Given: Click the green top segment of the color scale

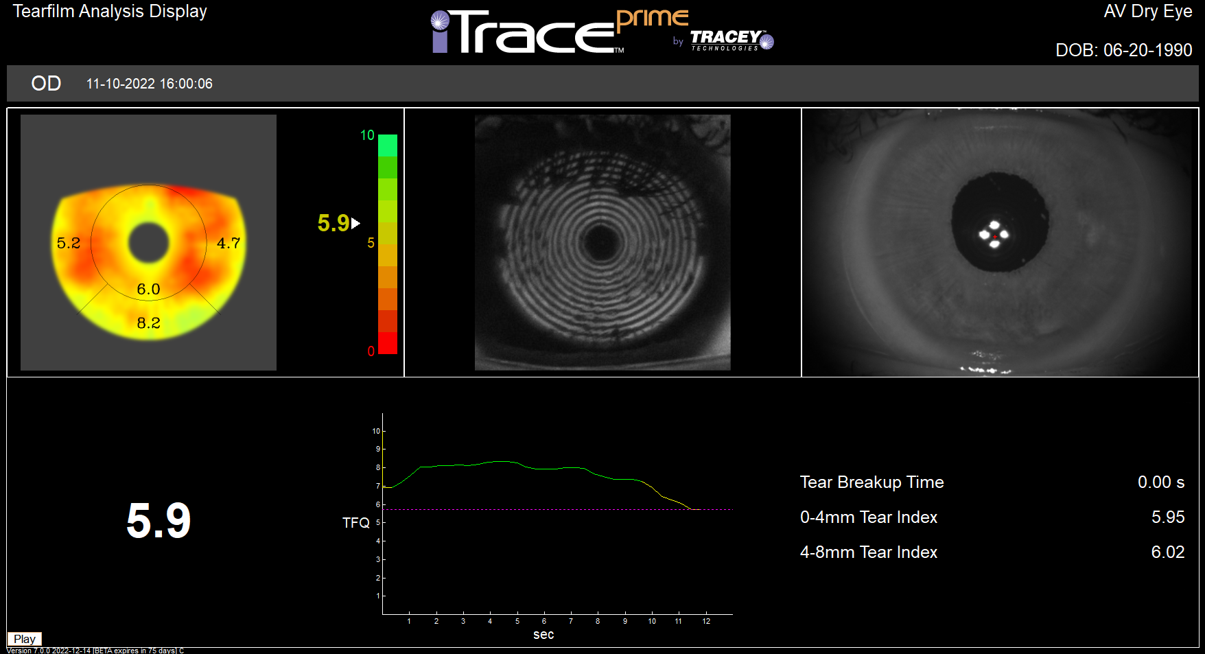Looking at the screenshot, I should [388, 145].
